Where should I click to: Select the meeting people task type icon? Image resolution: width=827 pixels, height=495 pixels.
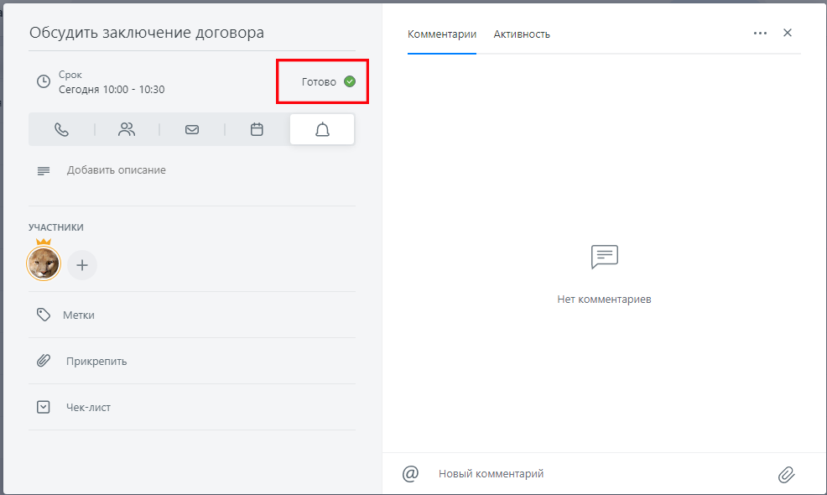[127, 129]
